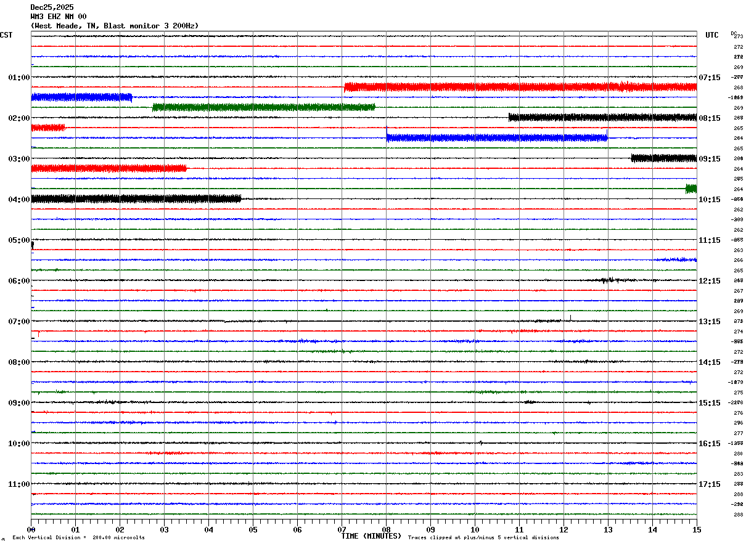
Task: Click the long red high-amplitude burst near 07:15 UTC
Action: (520, 87)
